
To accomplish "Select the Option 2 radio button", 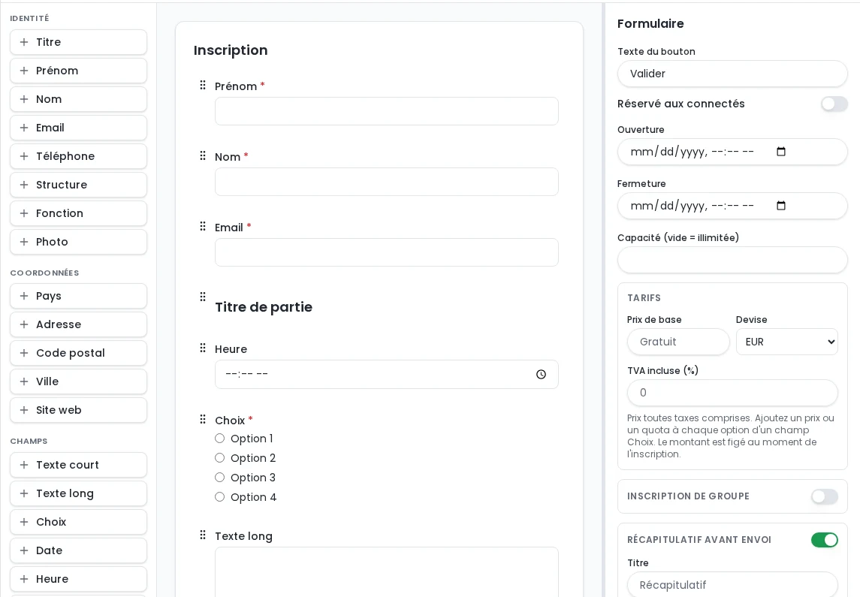I will click(220, 458).
